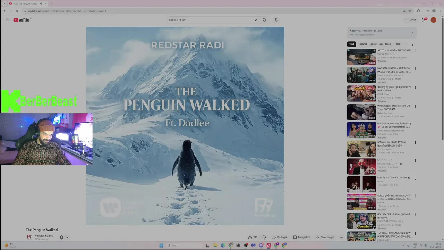Open HASSEN JUNIOR x AZIZ BLS thumbnail

pos(361,75)
